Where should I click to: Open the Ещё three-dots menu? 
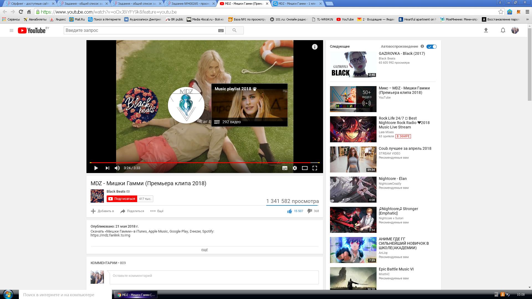coord(157,211)
